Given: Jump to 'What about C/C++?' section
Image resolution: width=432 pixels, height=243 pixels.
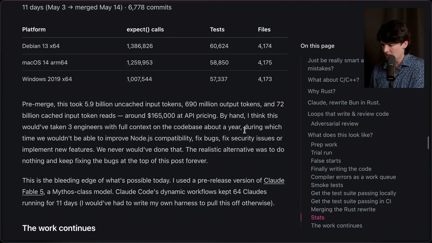Looking at the screenshot, I should click(333, 80).
